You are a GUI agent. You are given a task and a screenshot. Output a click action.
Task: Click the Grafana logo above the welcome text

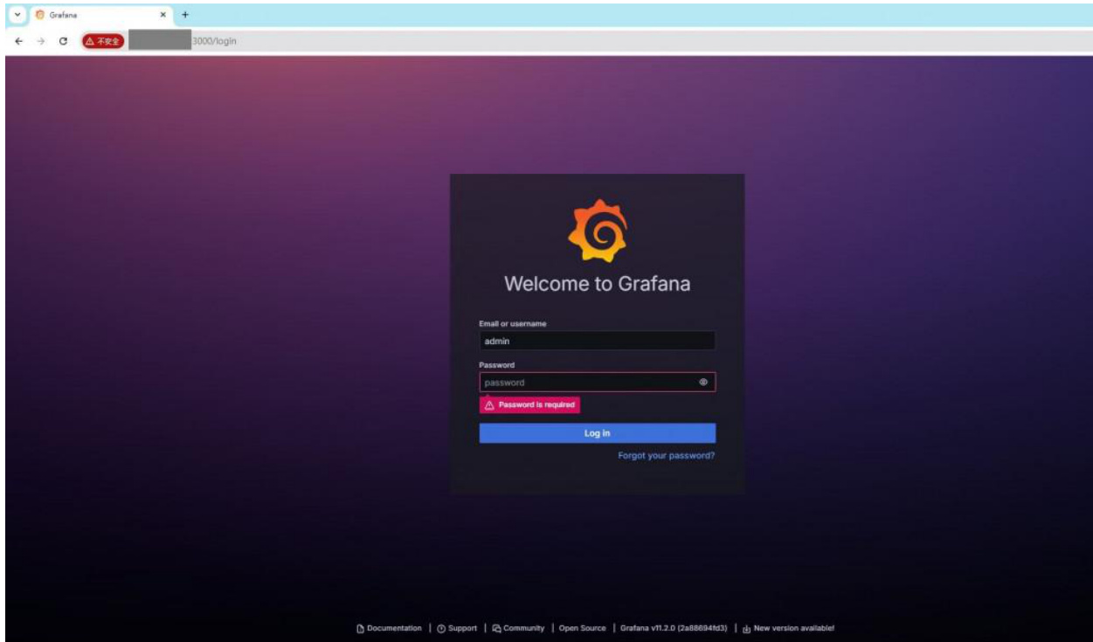[x=597, y=231]
